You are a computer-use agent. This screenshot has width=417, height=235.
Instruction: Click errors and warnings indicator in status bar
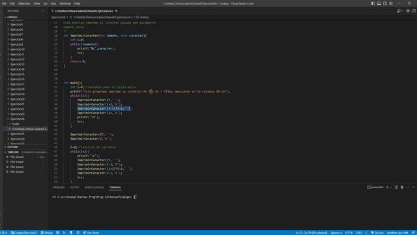point(5,232)
